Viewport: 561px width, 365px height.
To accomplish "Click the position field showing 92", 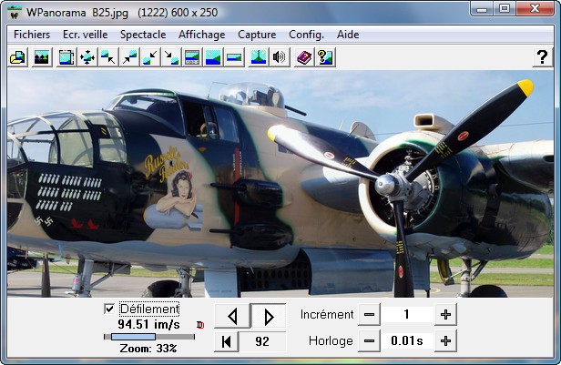I will coord(263,341).
